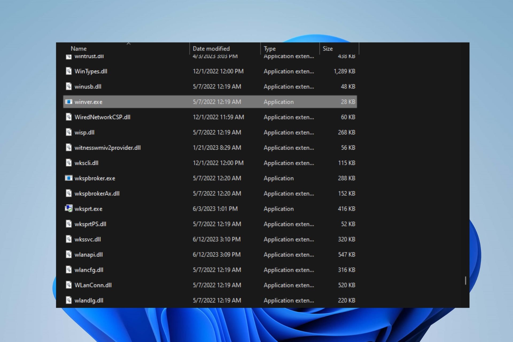The height and width of the screenshot is (342, 513).
Task: Click the witnesswmiv2provider.dll file icon
Action: tap(69, 147)
